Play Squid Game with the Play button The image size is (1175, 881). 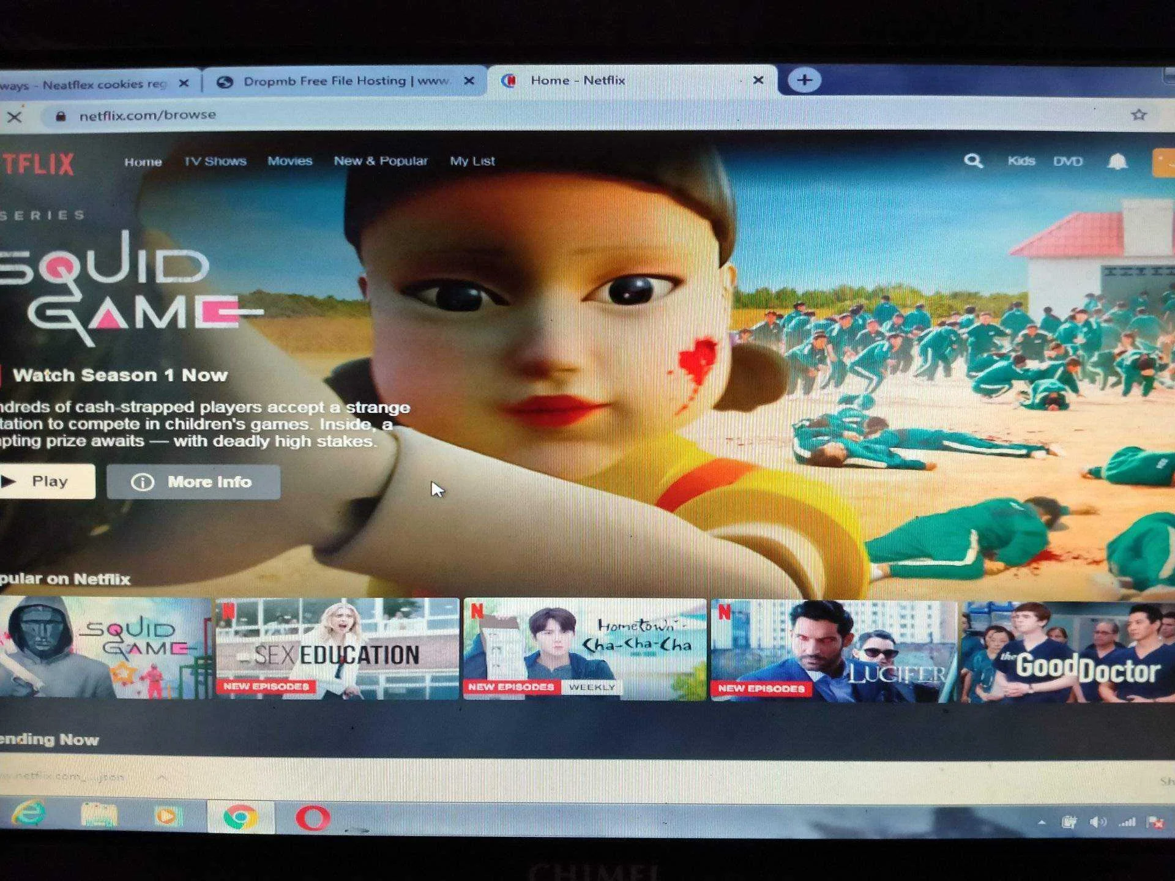[47, 481]
